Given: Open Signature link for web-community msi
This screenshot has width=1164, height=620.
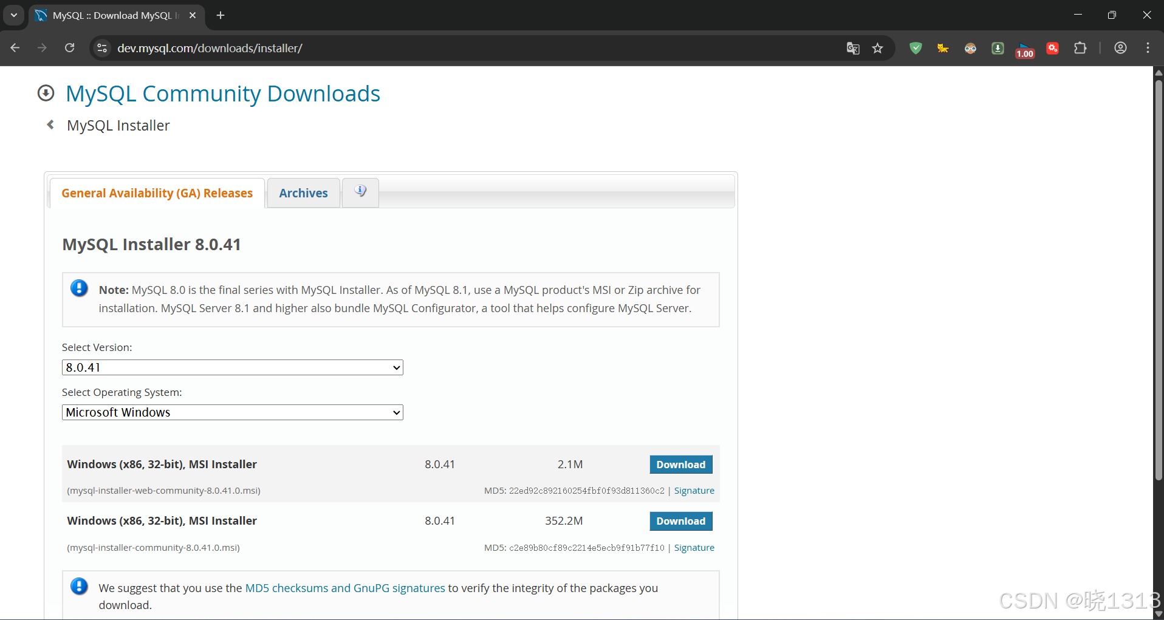Looking at the screenshot, I should tap(694, 491).
